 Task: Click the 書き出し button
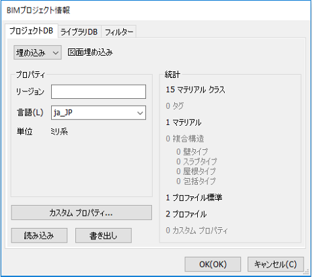(104, 235)
